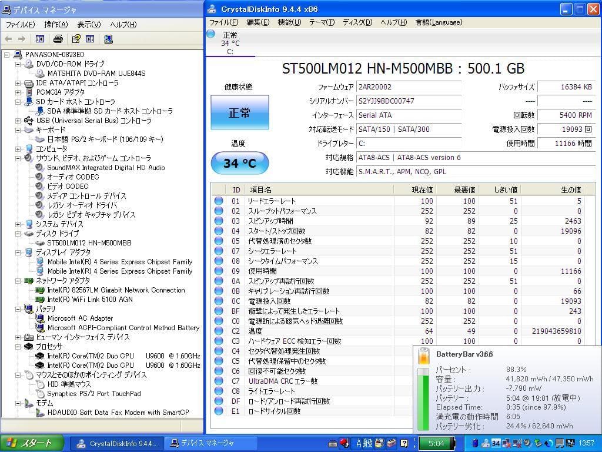Click the blue status dot beside リードエラーレート

pos(219,201)
